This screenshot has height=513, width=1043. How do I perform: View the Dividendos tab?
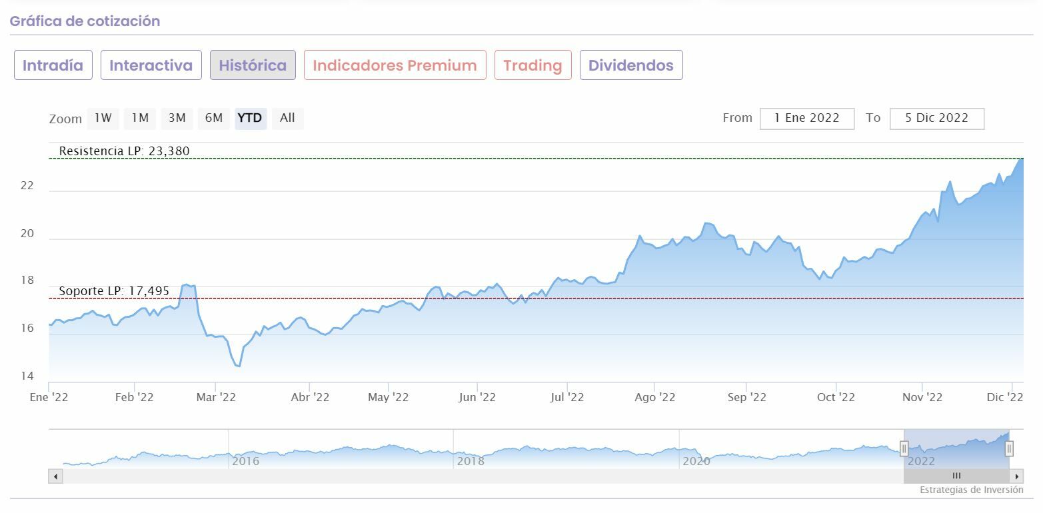click(630, 65)
